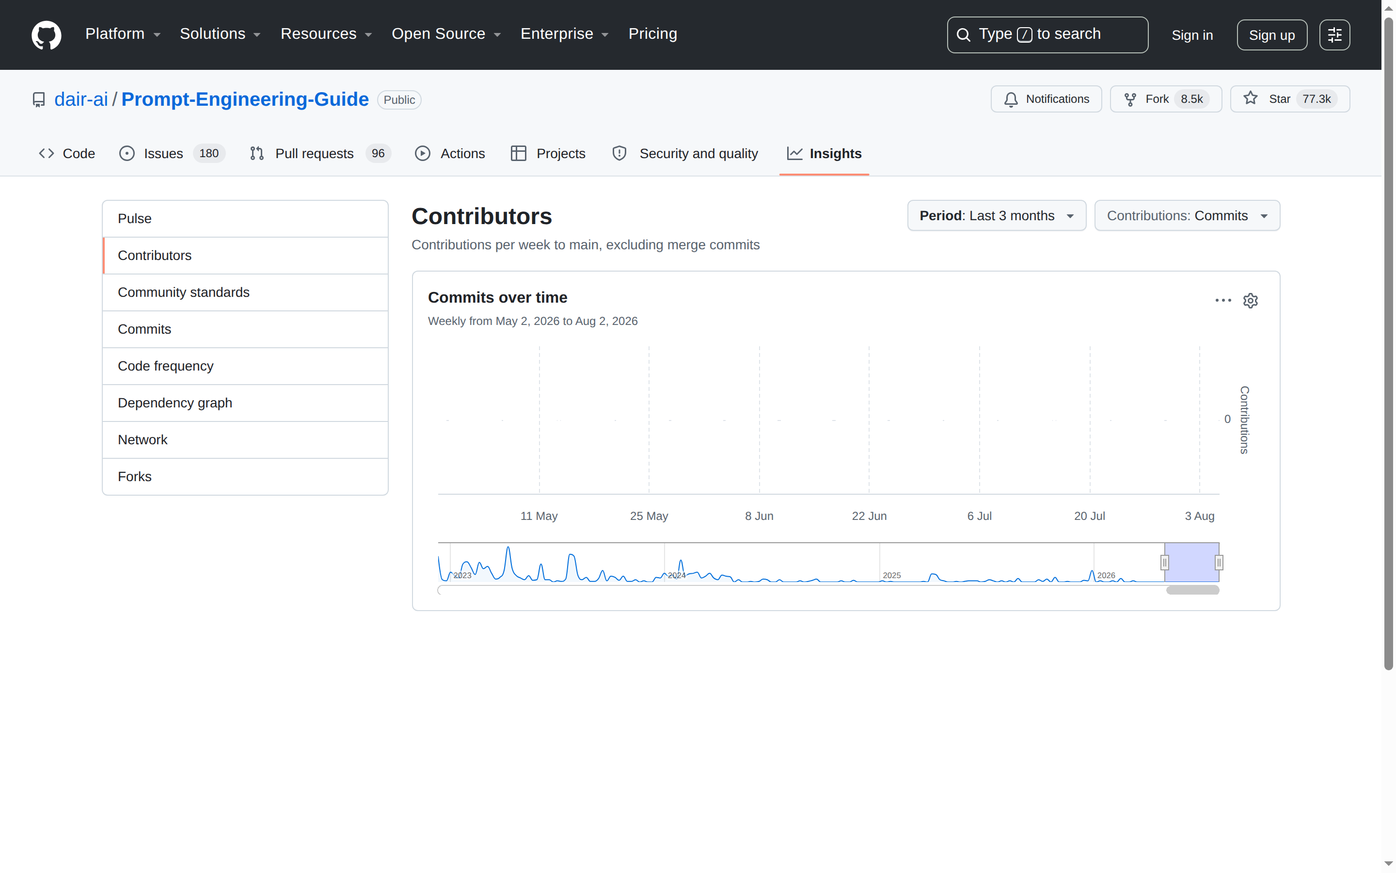Screen dimensions: 1396x873
Task: Open the GitHub homepage logo
Action: point(46,34)
